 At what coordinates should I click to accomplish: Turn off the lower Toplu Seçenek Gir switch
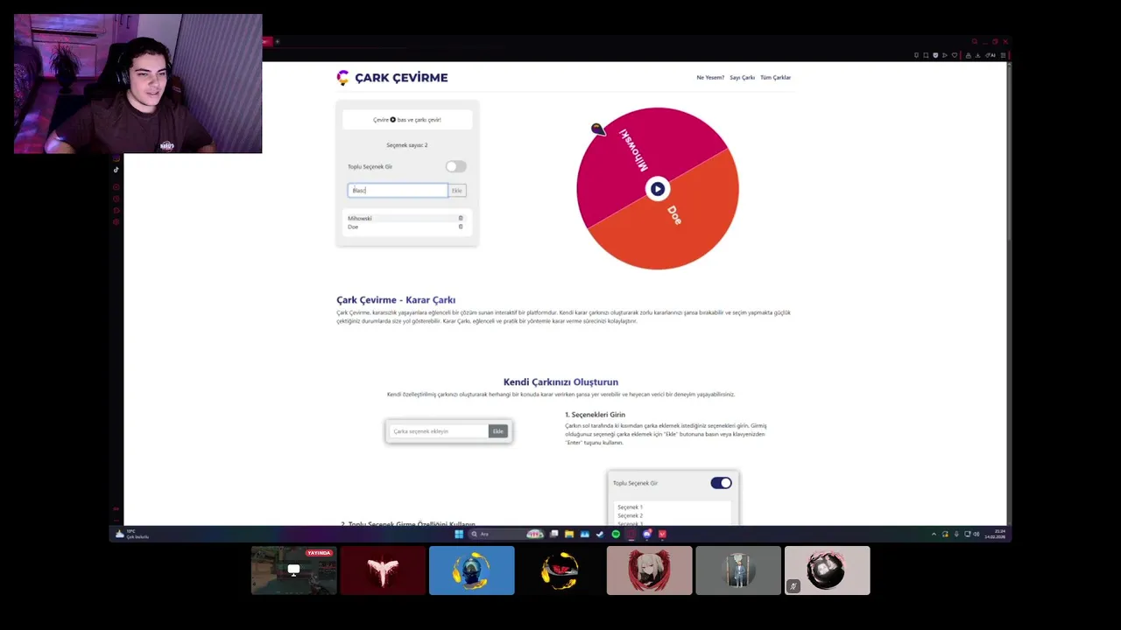(x=721, y=483)
